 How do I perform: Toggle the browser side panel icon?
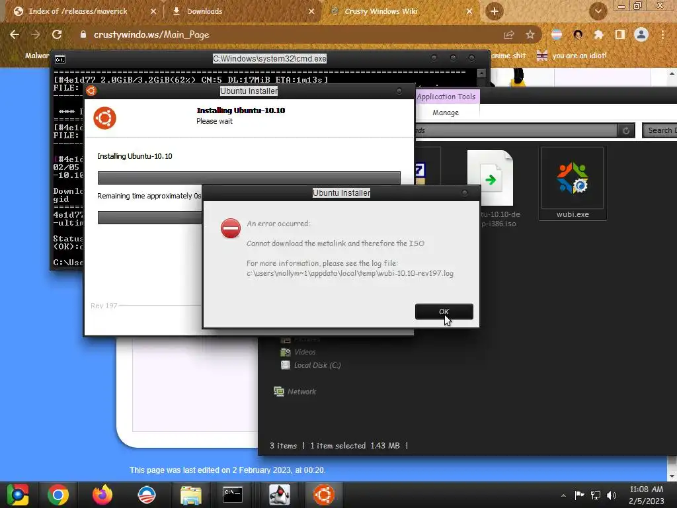(620, 34)
